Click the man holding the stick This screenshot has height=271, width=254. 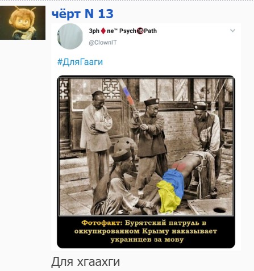149,144
